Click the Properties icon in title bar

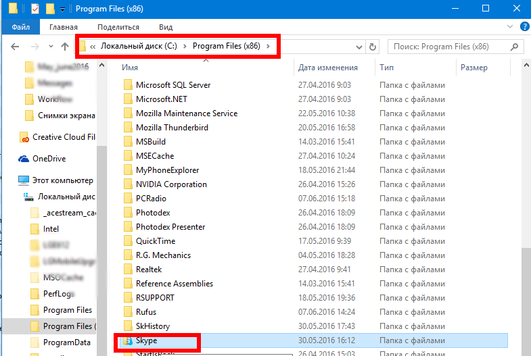pos(35,9)
